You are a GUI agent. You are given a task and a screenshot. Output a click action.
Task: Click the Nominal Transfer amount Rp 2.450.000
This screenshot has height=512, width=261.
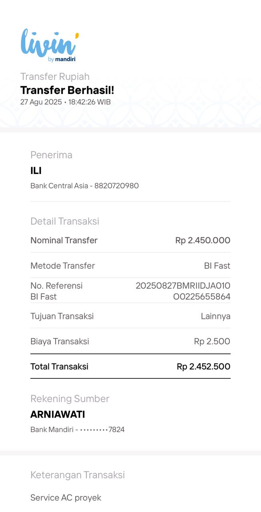coord(203,240)
